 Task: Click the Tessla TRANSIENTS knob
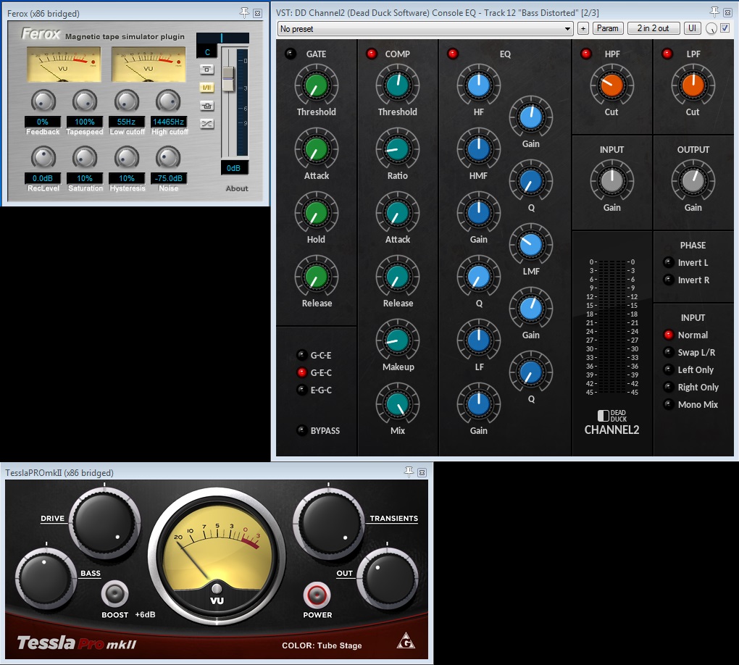[328, 524]
